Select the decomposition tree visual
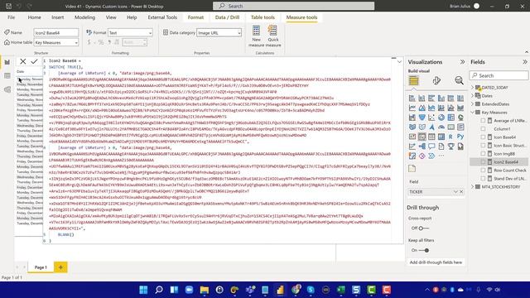Image resolution: width=530 pixels, height=298 pixels. tap(422, 147)
